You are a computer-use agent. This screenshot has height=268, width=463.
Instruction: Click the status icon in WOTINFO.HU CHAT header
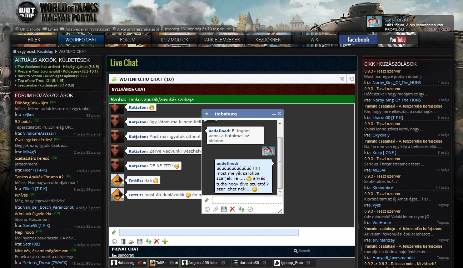click(x=114, y=79)
